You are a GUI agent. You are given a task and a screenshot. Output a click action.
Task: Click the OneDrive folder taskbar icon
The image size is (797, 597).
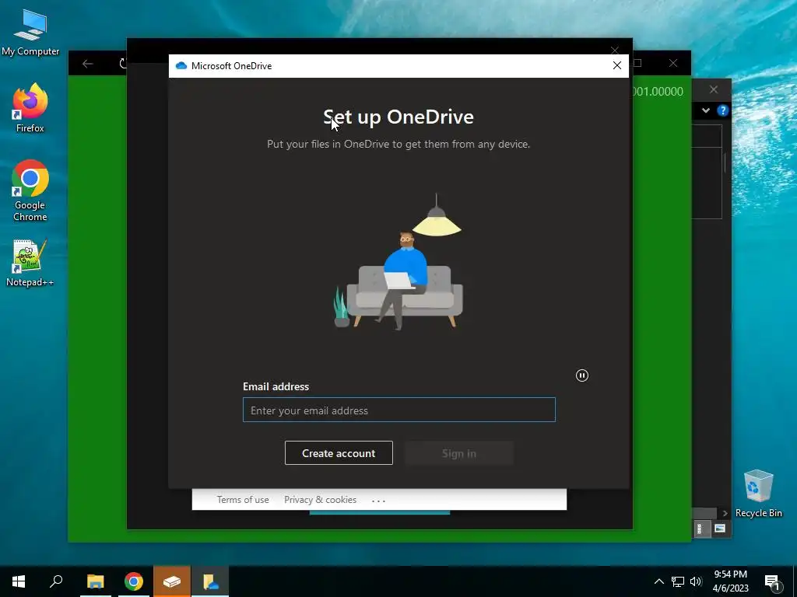(x=210, y=581)
